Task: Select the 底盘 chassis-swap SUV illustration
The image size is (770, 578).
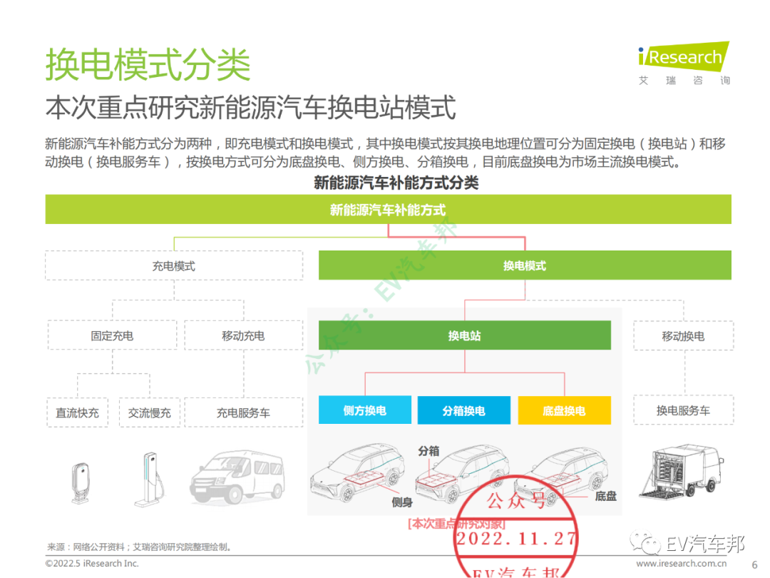Action: (567, 475)
